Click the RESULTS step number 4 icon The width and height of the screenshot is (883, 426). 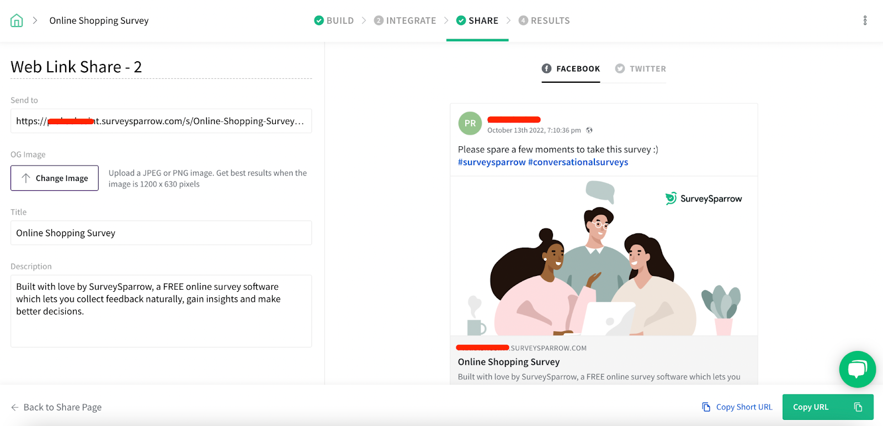pos(523,20)
